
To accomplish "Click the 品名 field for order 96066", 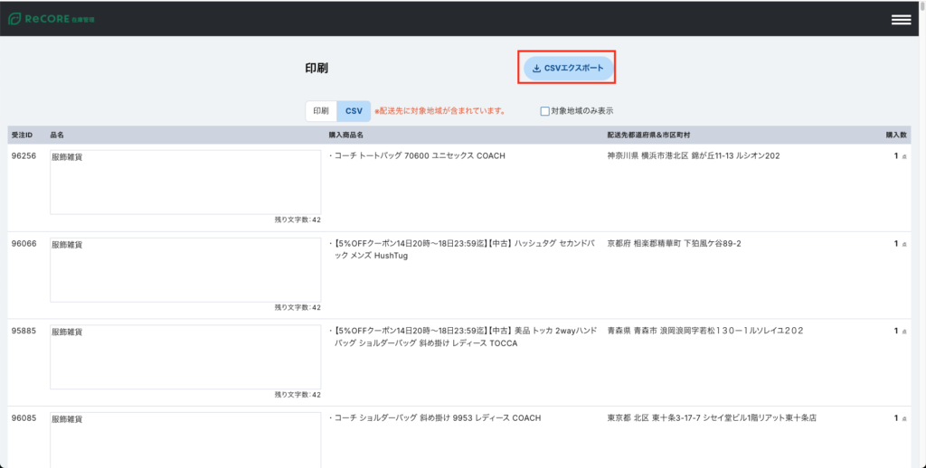I will (x=185, y=270).
